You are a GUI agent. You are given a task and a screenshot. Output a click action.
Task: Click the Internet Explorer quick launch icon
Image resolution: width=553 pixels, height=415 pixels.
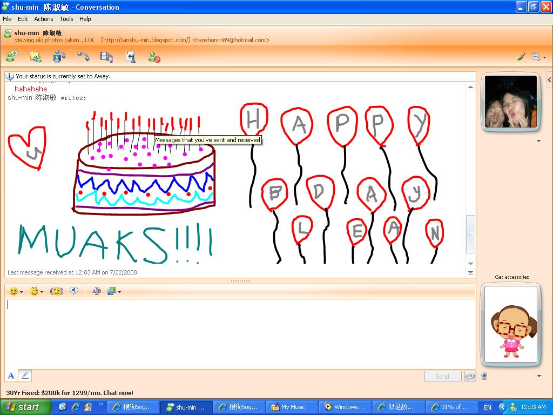coord(76,407)
